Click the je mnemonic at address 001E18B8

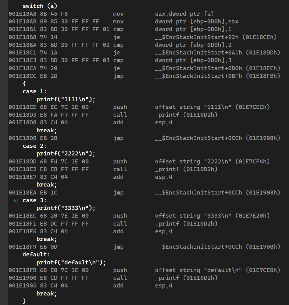coord(116,37)
